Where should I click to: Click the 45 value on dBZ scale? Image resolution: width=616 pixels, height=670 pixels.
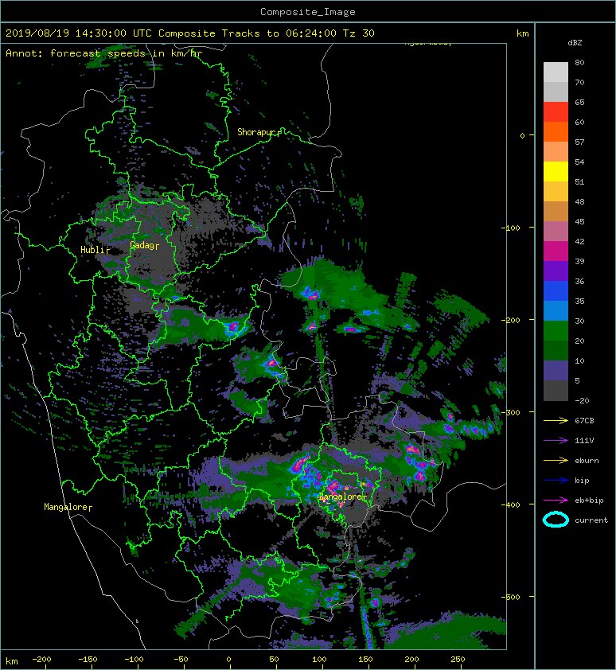pos(579,221)
